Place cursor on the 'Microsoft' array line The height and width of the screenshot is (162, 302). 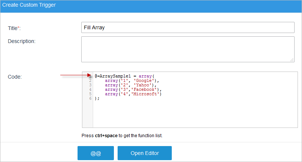click(x=133, y=94)
